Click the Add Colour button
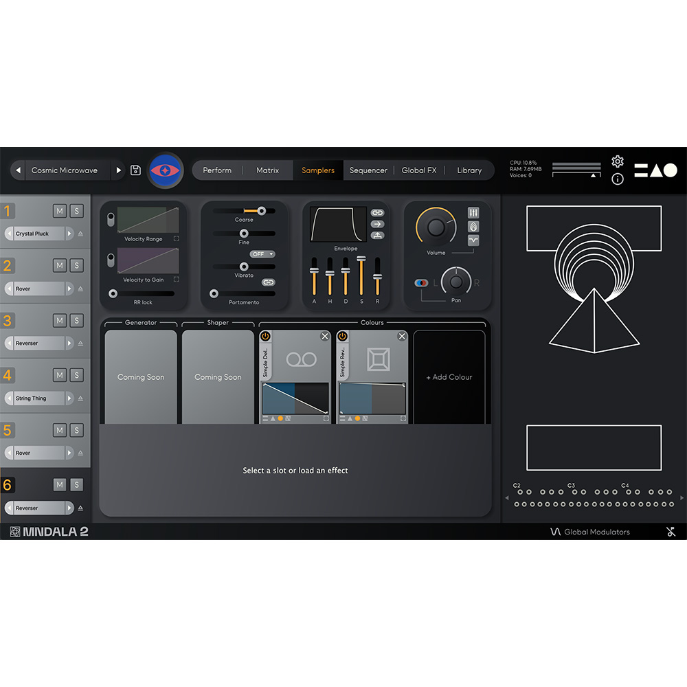The height and width of the screenshot is (687, 687). click(x=449, y=377)
